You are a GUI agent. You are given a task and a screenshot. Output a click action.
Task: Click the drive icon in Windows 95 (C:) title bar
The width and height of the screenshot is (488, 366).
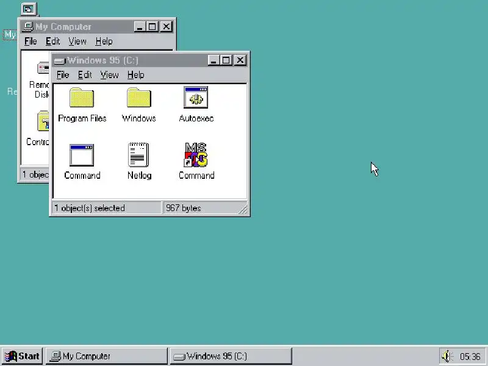coord(59,60)
